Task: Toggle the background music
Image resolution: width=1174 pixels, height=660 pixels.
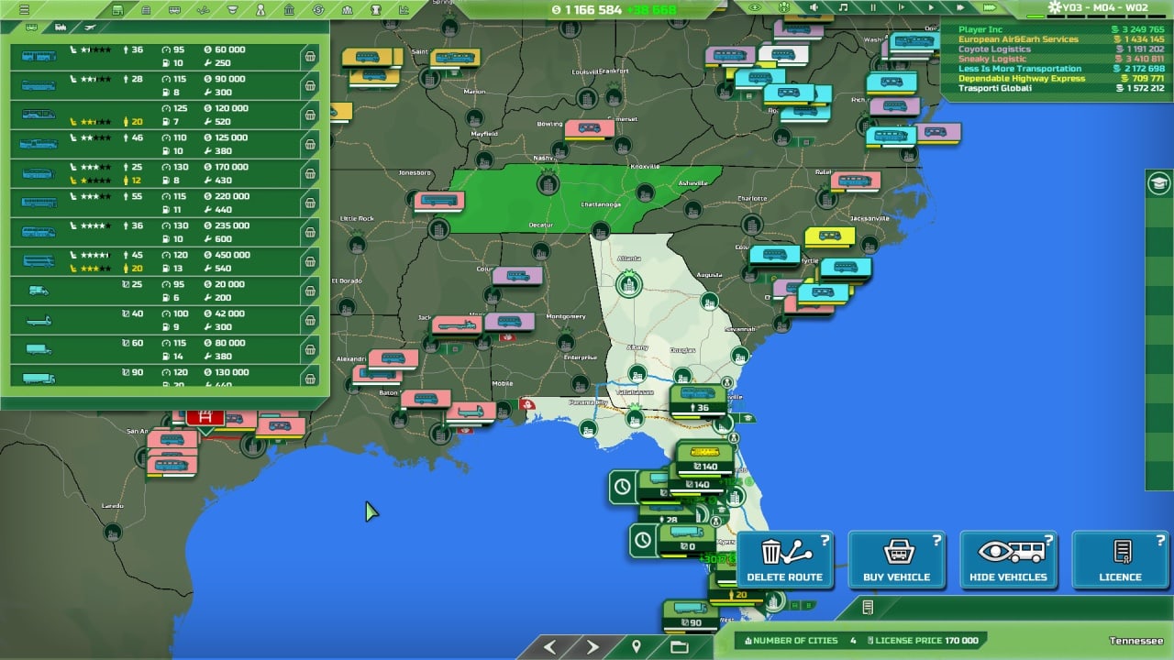Action: (x=843, y=7)
